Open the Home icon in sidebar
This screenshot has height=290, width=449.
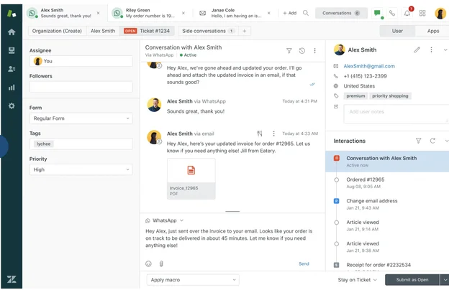12,32
